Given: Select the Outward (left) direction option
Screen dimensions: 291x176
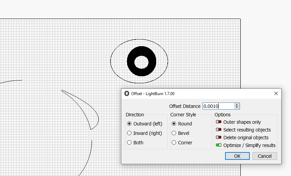Looking at the screenshot, I should (x=129, y=124).
